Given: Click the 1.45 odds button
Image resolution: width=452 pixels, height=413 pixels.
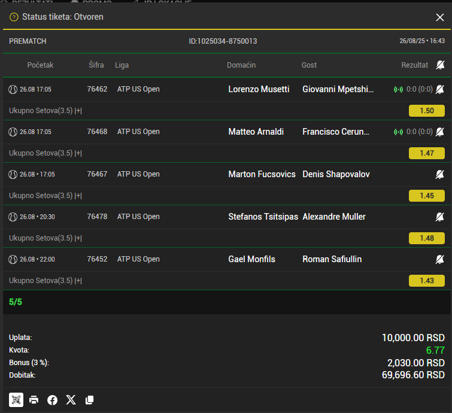Looking at the screenshot, I should click(x=427, y=196).
